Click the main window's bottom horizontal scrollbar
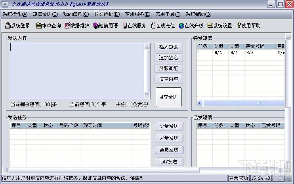 click(104, 170)
